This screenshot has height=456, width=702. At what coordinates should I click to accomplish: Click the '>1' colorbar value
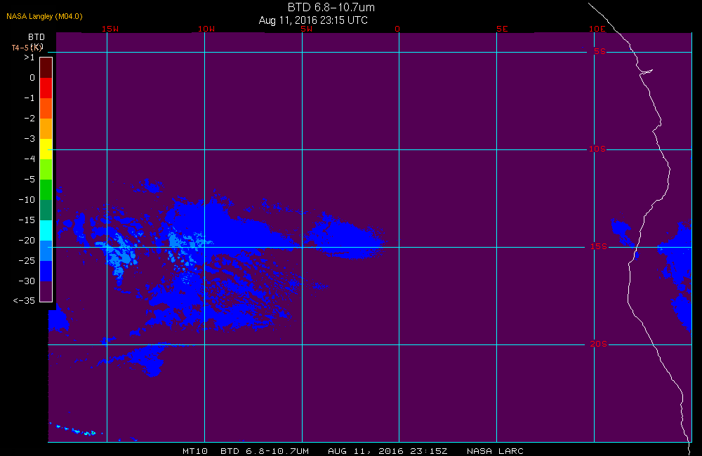29,58
